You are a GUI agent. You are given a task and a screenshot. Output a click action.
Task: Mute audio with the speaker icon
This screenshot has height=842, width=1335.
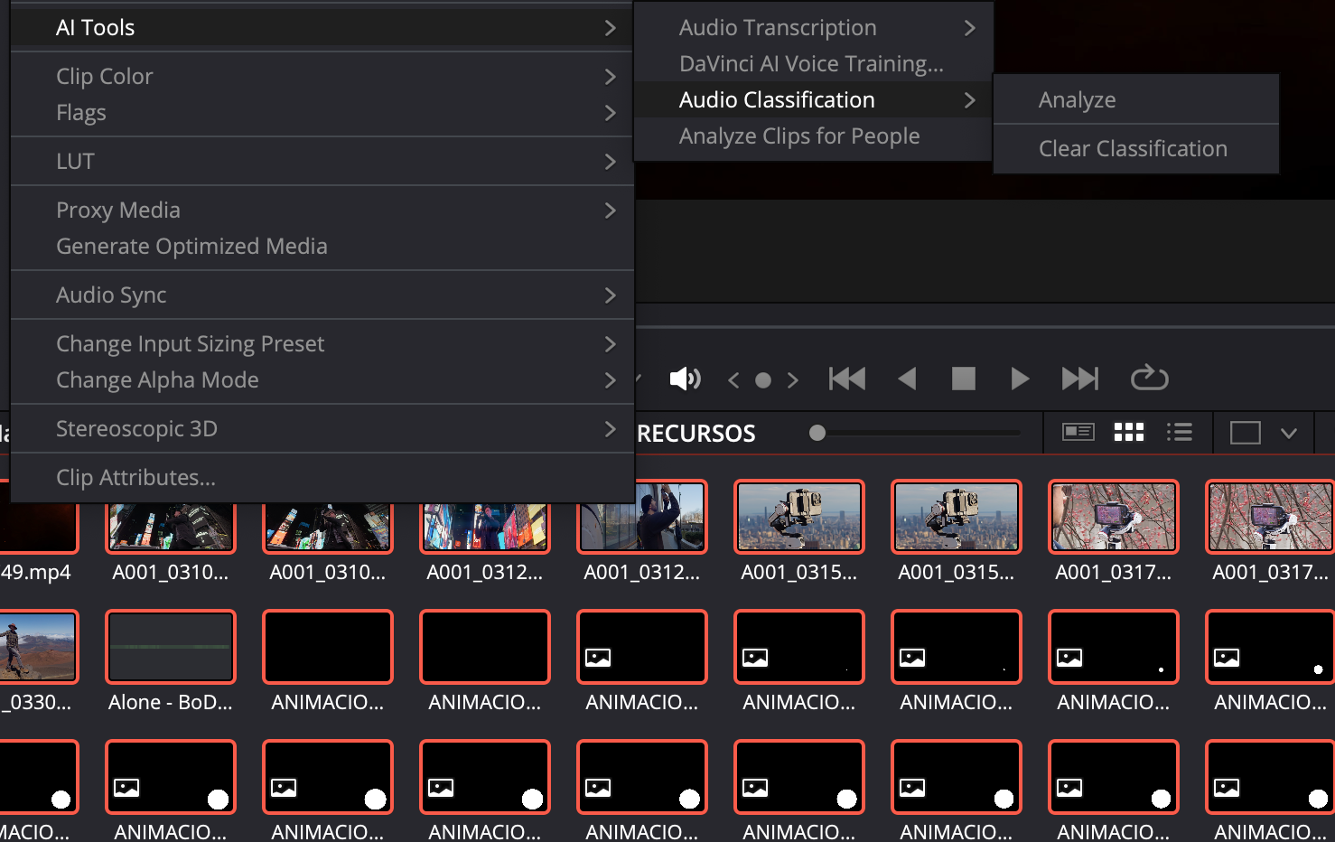pos(685,379)
